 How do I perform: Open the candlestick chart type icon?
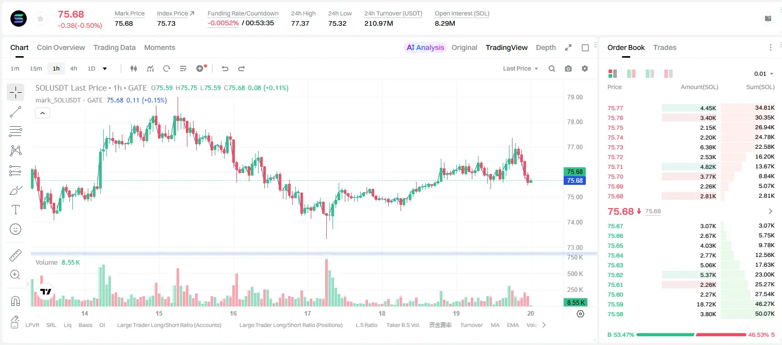point(134,68)
